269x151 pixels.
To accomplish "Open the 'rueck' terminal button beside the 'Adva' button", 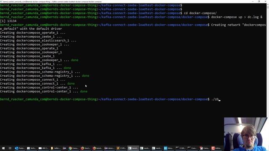I will [157, 148].
